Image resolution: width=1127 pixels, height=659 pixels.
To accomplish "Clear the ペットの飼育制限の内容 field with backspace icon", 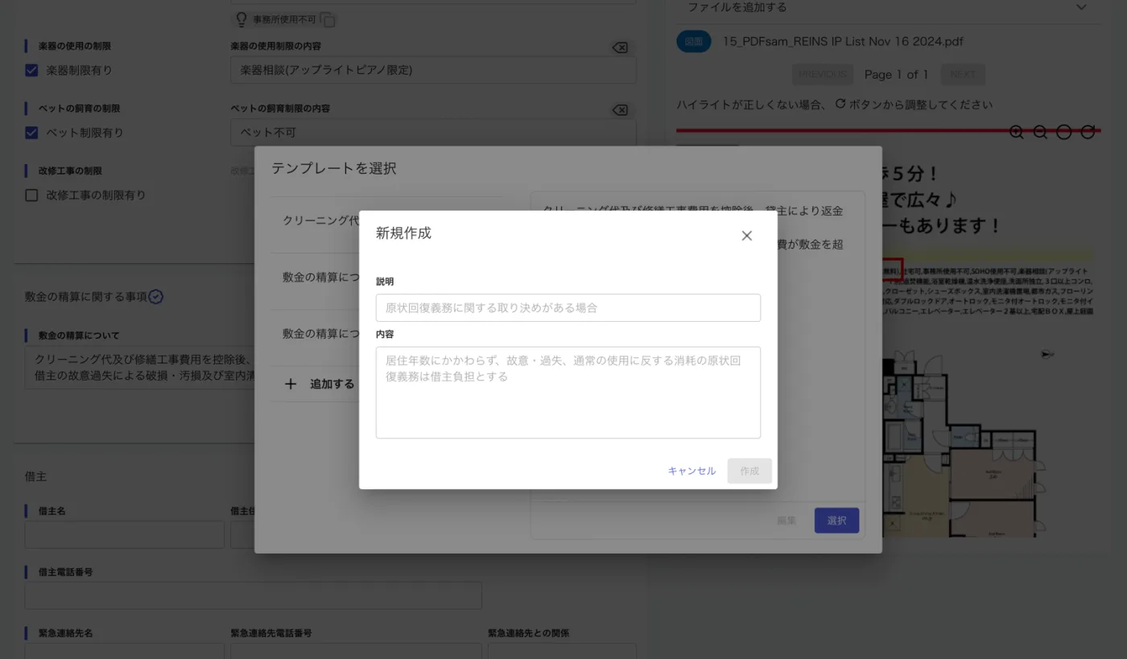I will click(x=620, y=110).
